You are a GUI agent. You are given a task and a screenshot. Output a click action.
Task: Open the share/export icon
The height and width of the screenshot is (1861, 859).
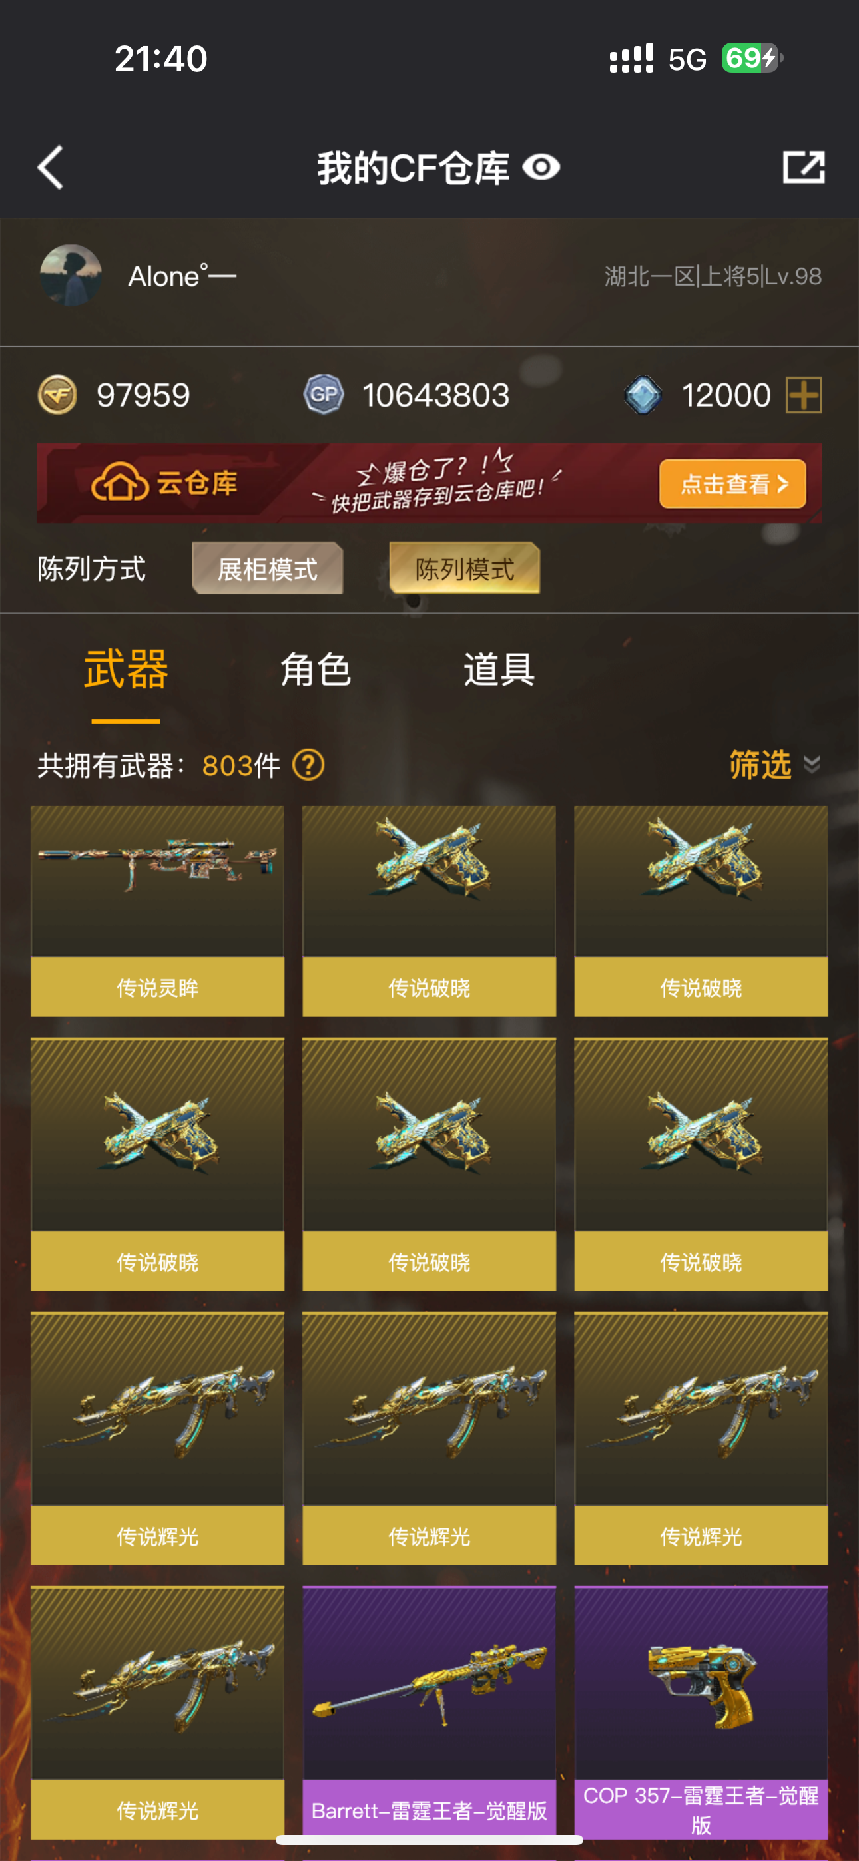(x=804, y=168)
